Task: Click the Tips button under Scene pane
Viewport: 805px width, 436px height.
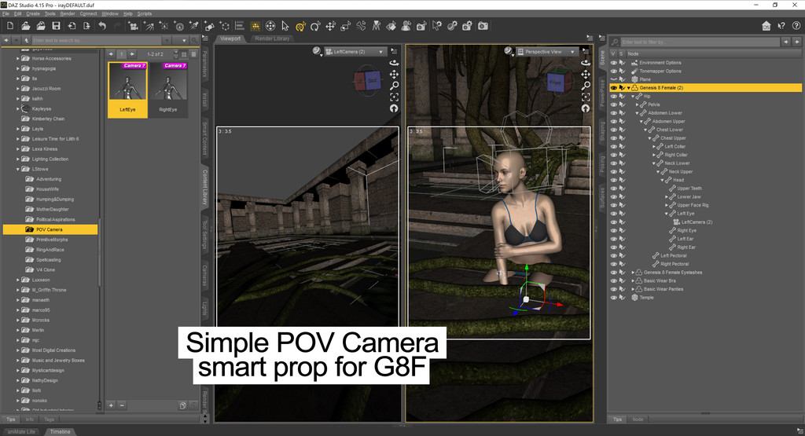Action: 617,420
